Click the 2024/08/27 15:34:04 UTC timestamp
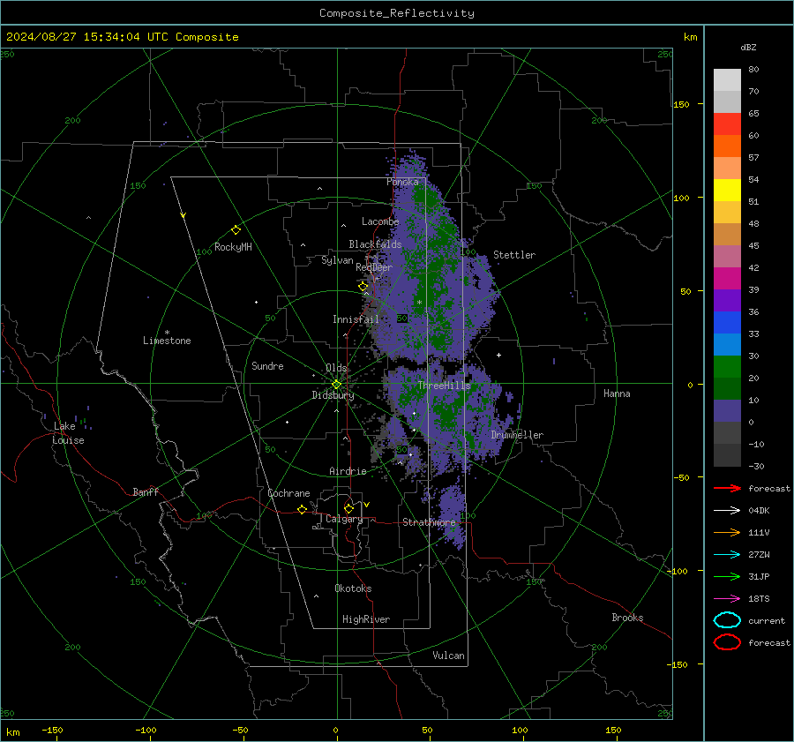794x742 pixels. click(x=122, y=37)
